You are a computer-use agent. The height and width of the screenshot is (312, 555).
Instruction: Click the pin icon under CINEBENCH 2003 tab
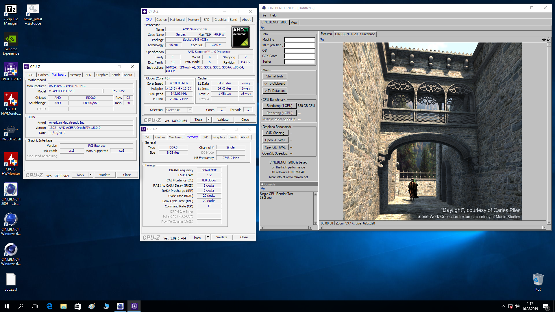click(263, 28)
